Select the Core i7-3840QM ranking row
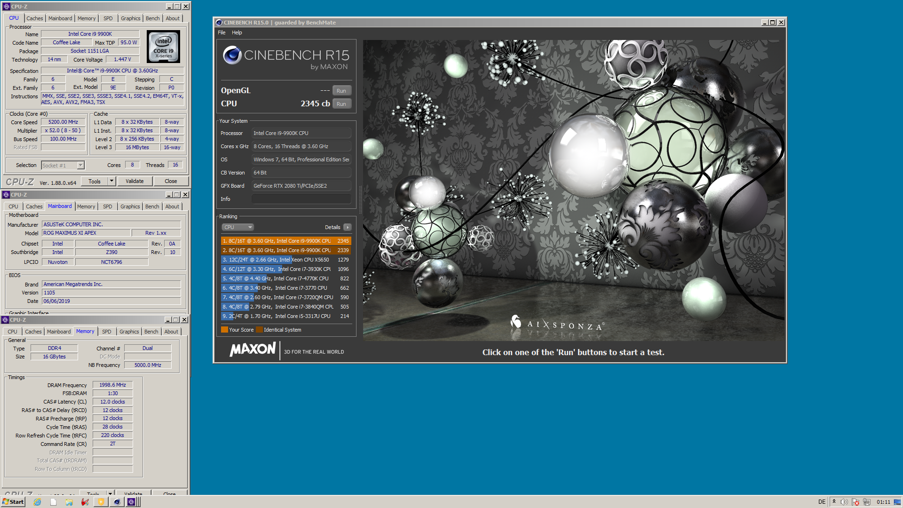903x508 pixels. 286,307
